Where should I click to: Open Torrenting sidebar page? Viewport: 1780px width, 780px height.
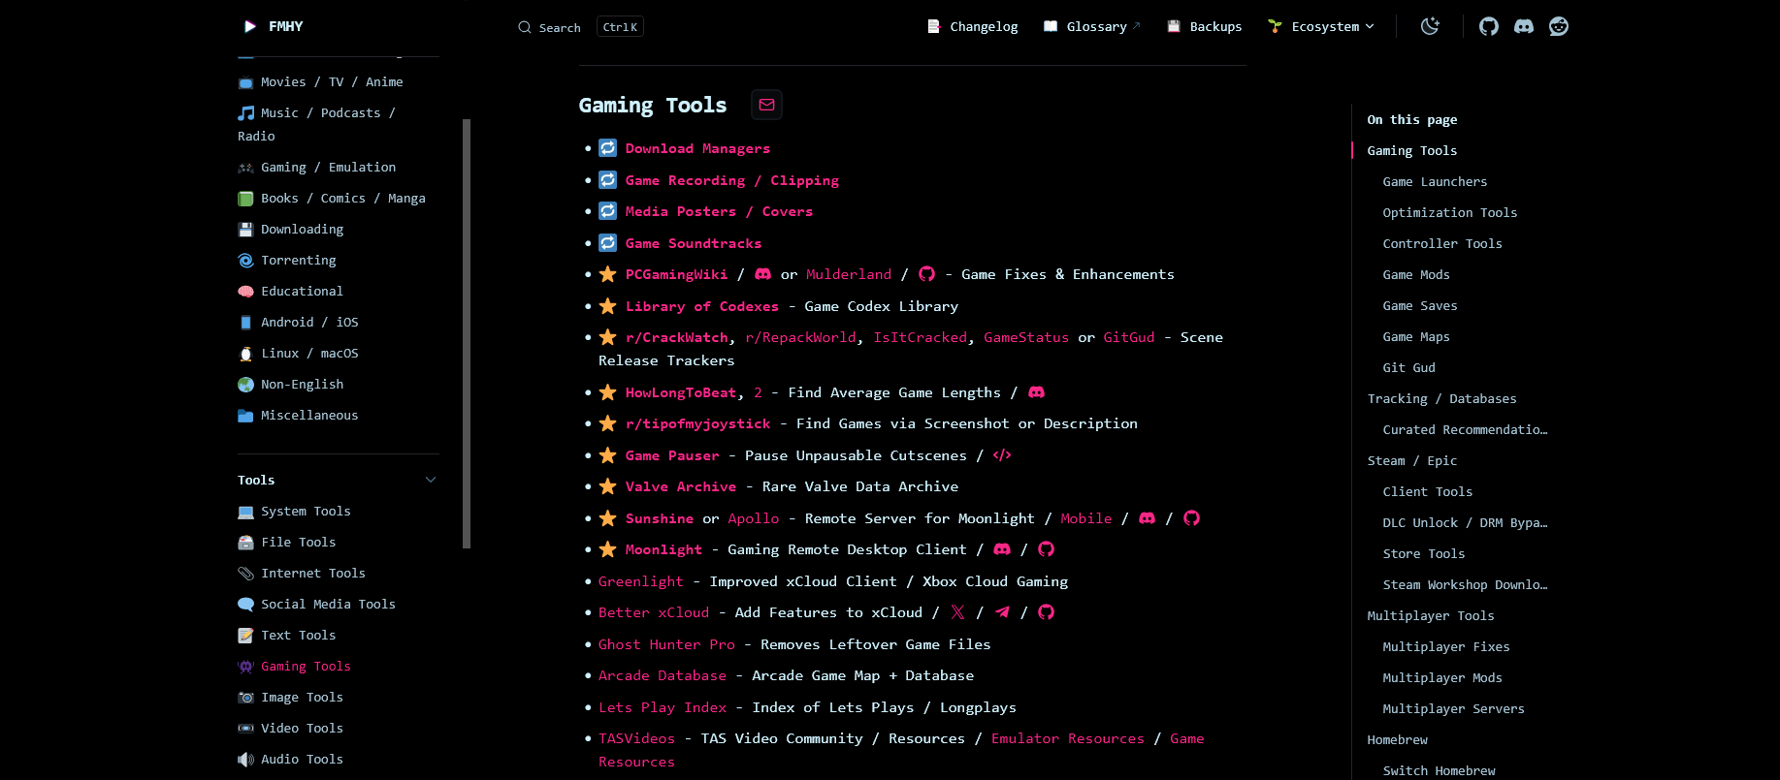point(298,260)
